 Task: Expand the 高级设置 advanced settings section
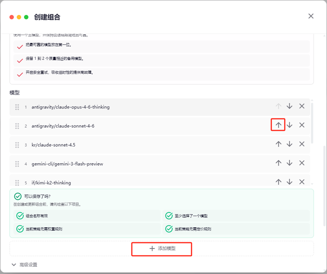point(25,265)
